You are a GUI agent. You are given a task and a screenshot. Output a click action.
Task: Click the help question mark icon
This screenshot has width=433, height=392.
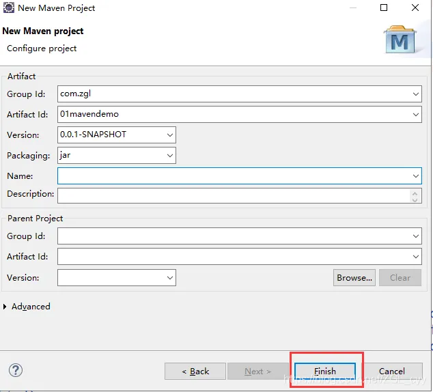tap(16, 370)
